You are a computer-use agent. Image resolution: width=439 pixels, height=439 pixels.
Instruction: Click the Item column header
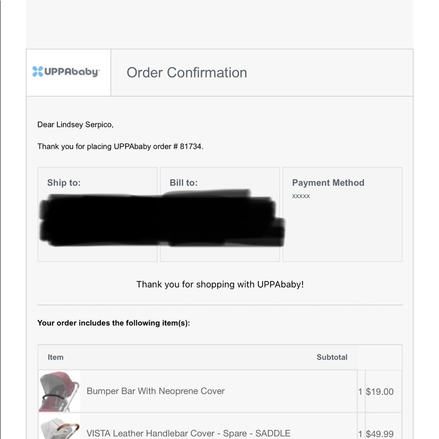tap(56, 357)
